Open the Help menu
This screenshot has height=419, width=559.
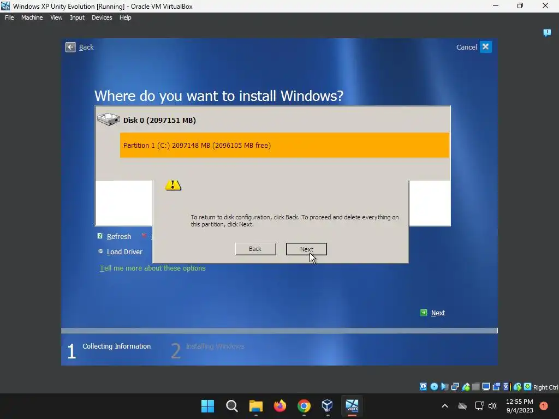(x=125, y=17)
